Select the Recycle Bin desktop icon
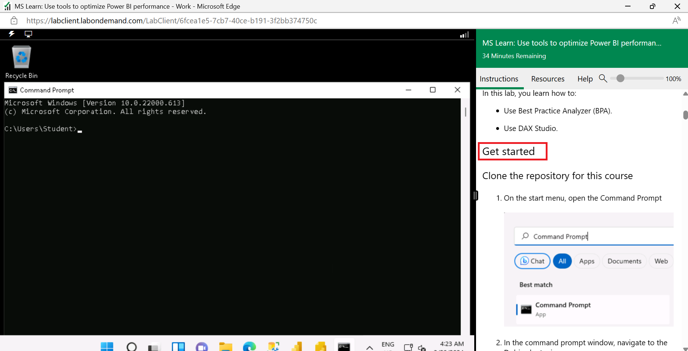This screenshot has height=351, width=688. point(22,62)
